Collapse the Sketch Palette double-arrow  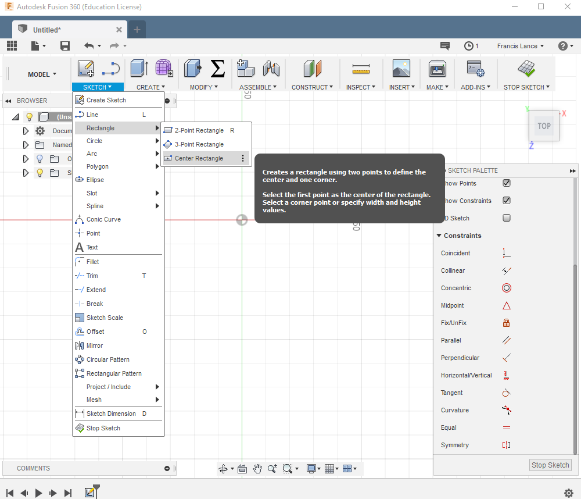[x=572, y=170]
